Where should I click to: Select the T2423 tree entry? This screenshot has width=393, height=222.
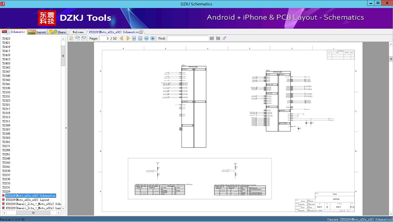point(6,39)
